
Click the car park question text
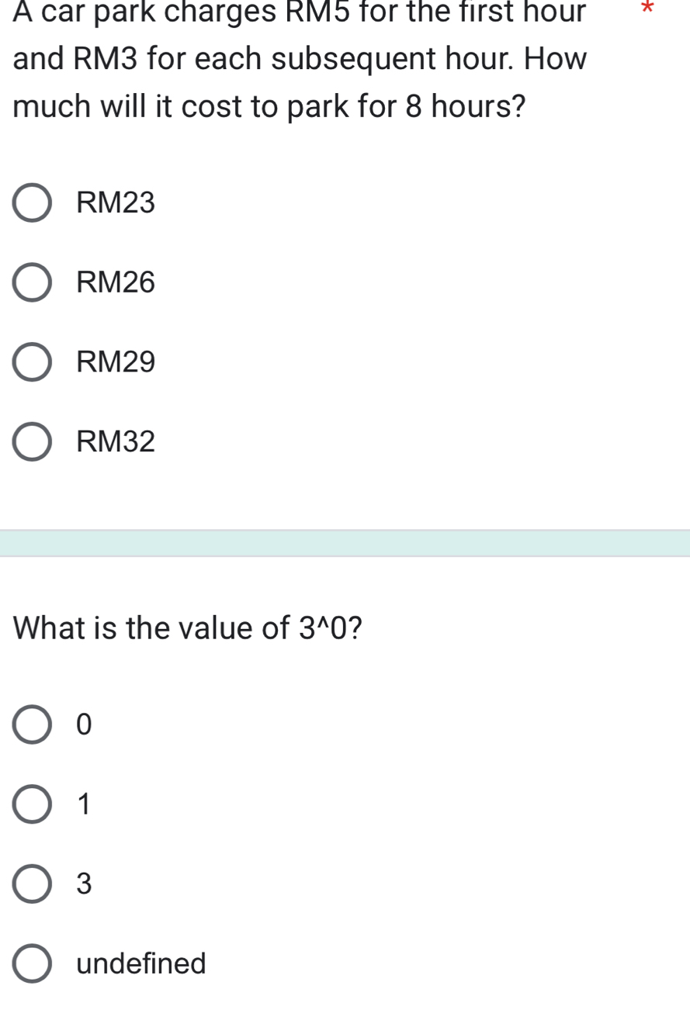pyautogui.click(x=300, y=58)
